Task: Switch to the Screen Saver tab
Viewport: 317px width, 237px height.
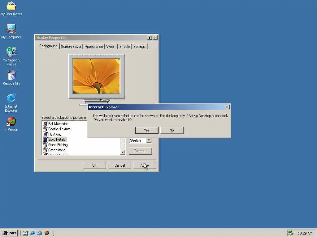Action: (71, 47)
